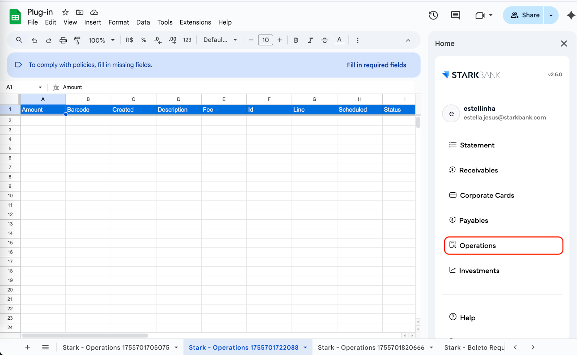Toggle strikethrough formatting
Image resolution: width=577 pixels, height=355 pixels.
[x=325, y=40]
